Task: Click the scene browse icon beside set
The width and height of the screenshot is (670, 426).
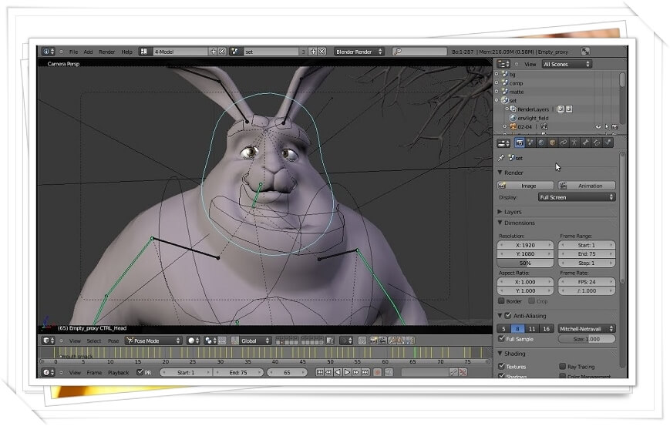Action: click(234, 52)
